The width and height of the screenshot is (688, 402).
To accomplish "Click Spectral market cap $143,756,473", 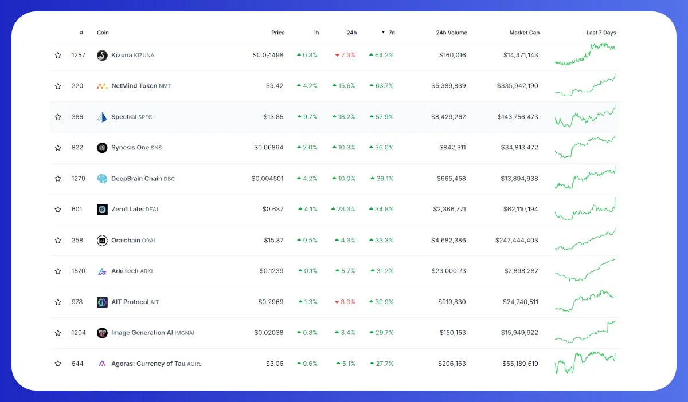I will click(x=518, y=117).
